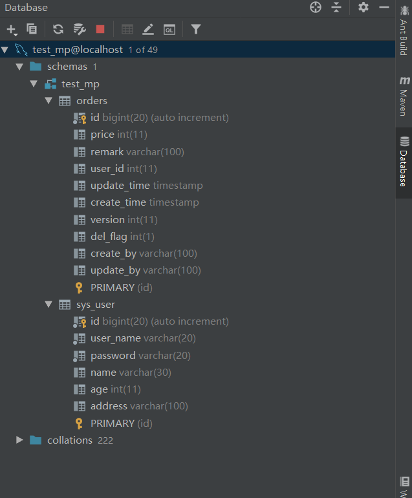This screenshot has width=412, height=498.
Task: Open Data Source Properties wrench icon
Action: (x=79, y=29)
